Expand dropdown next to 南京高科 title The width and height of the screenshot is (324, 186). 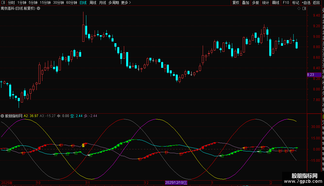coord(38,9)
